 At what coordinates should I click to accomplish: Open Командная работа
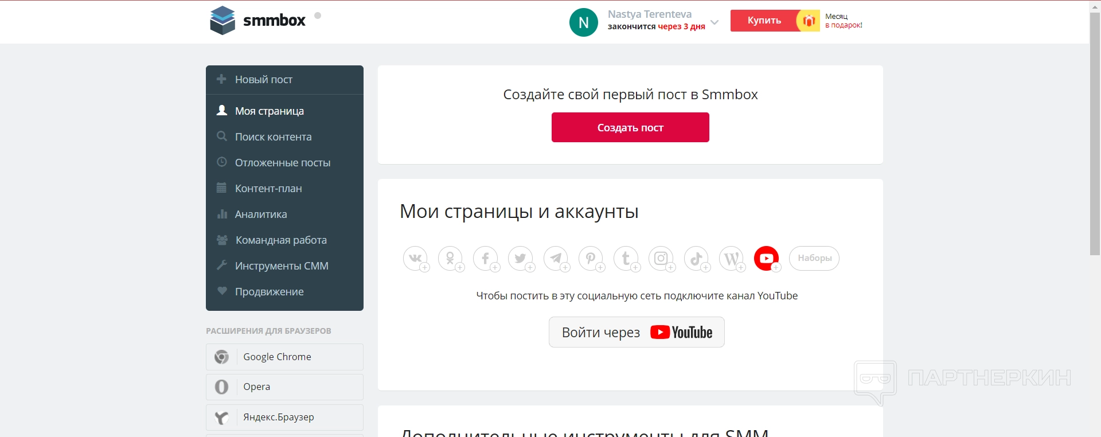pos(284,240)
